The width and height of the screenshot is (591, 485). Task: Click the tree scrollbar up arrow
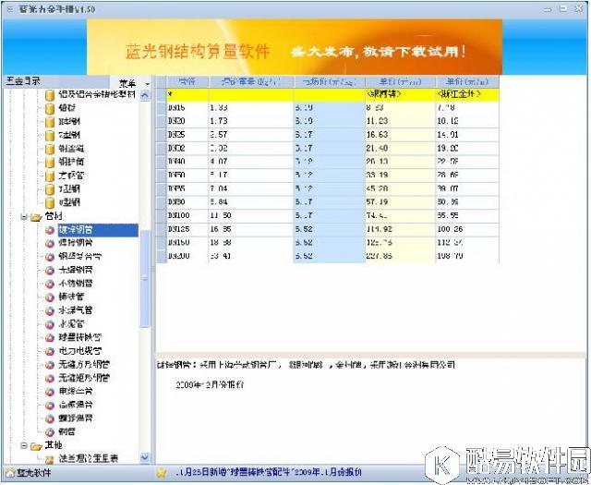[145, 95]
